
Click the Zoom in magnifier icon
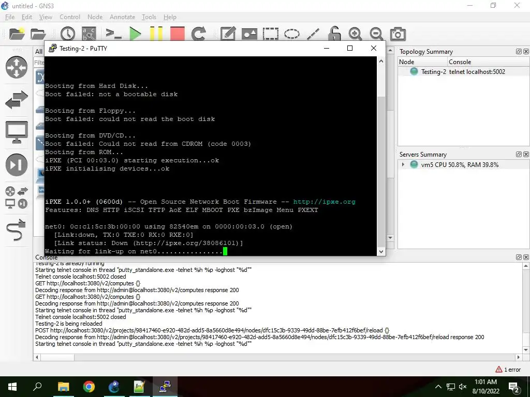click(x=355, y=34)
